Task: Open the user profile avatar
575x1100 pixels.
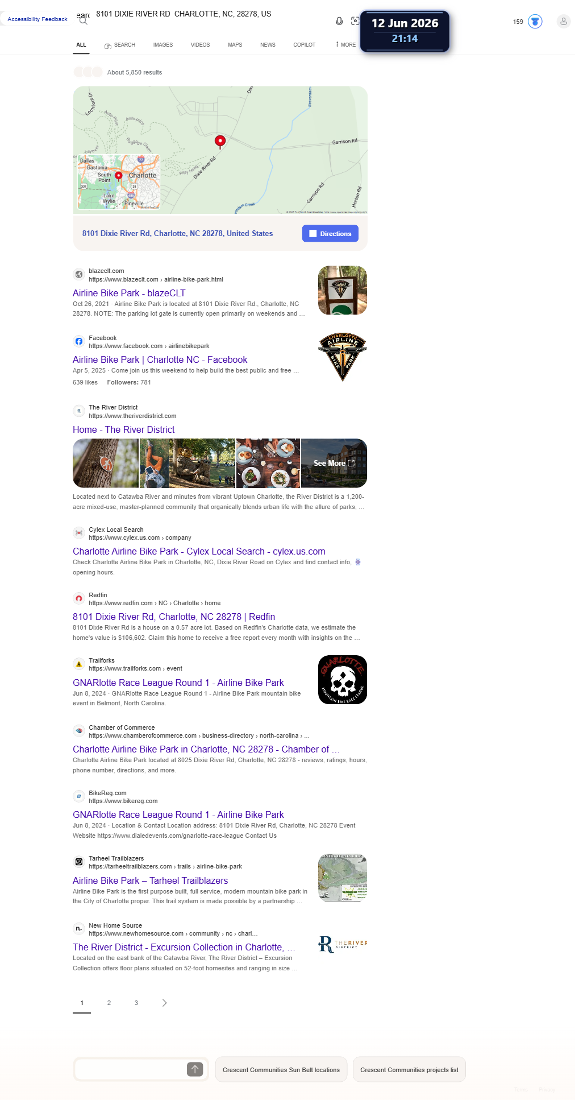Action: [563, 22]
